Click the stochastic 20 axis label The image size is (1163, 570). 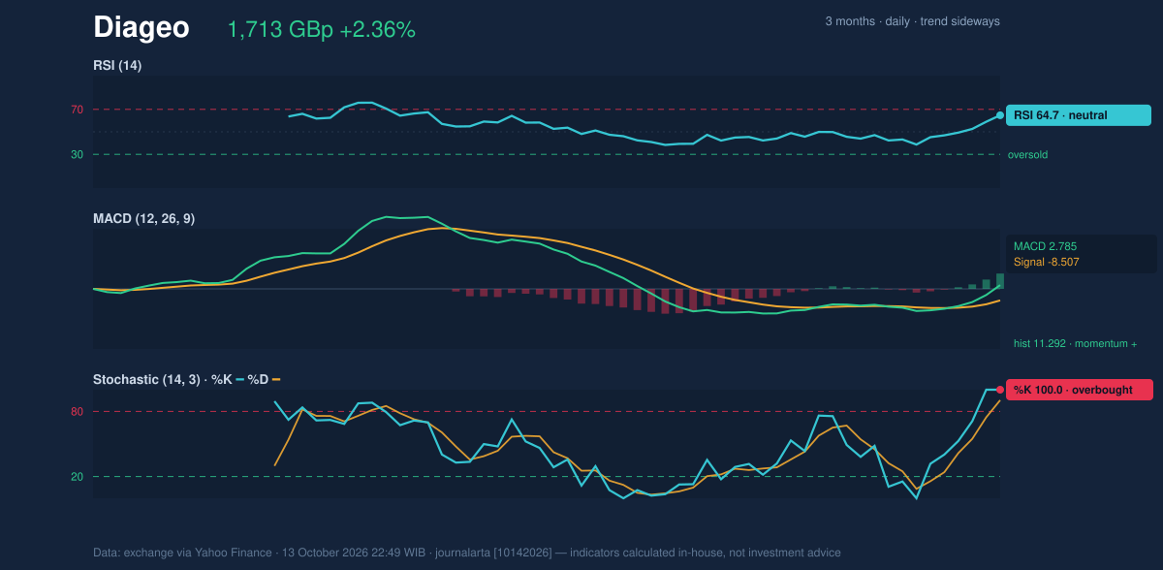coord(77,477)
